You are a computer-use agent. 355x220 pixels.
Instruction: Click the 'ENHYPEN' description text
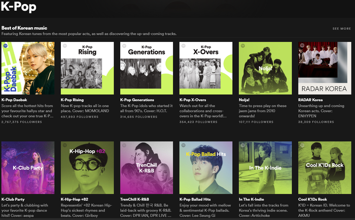tap(307, 116)
